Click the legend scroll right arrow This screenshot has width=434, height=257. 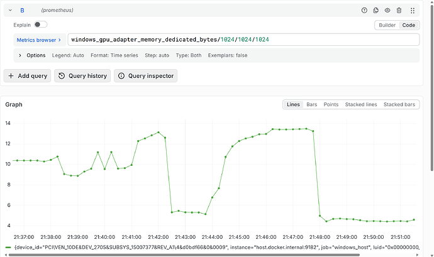point(418,255)
